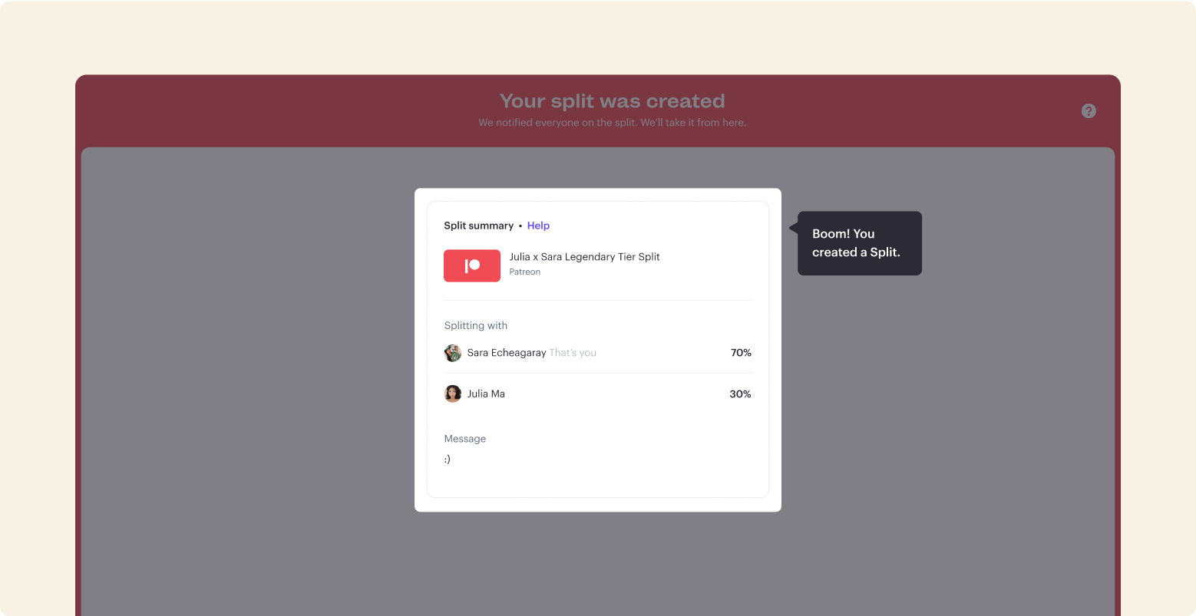Click Sara Echeagaray's avatar
Image resolution: width=1196 pixels, height=616 pixels.
tap(453, 353)
